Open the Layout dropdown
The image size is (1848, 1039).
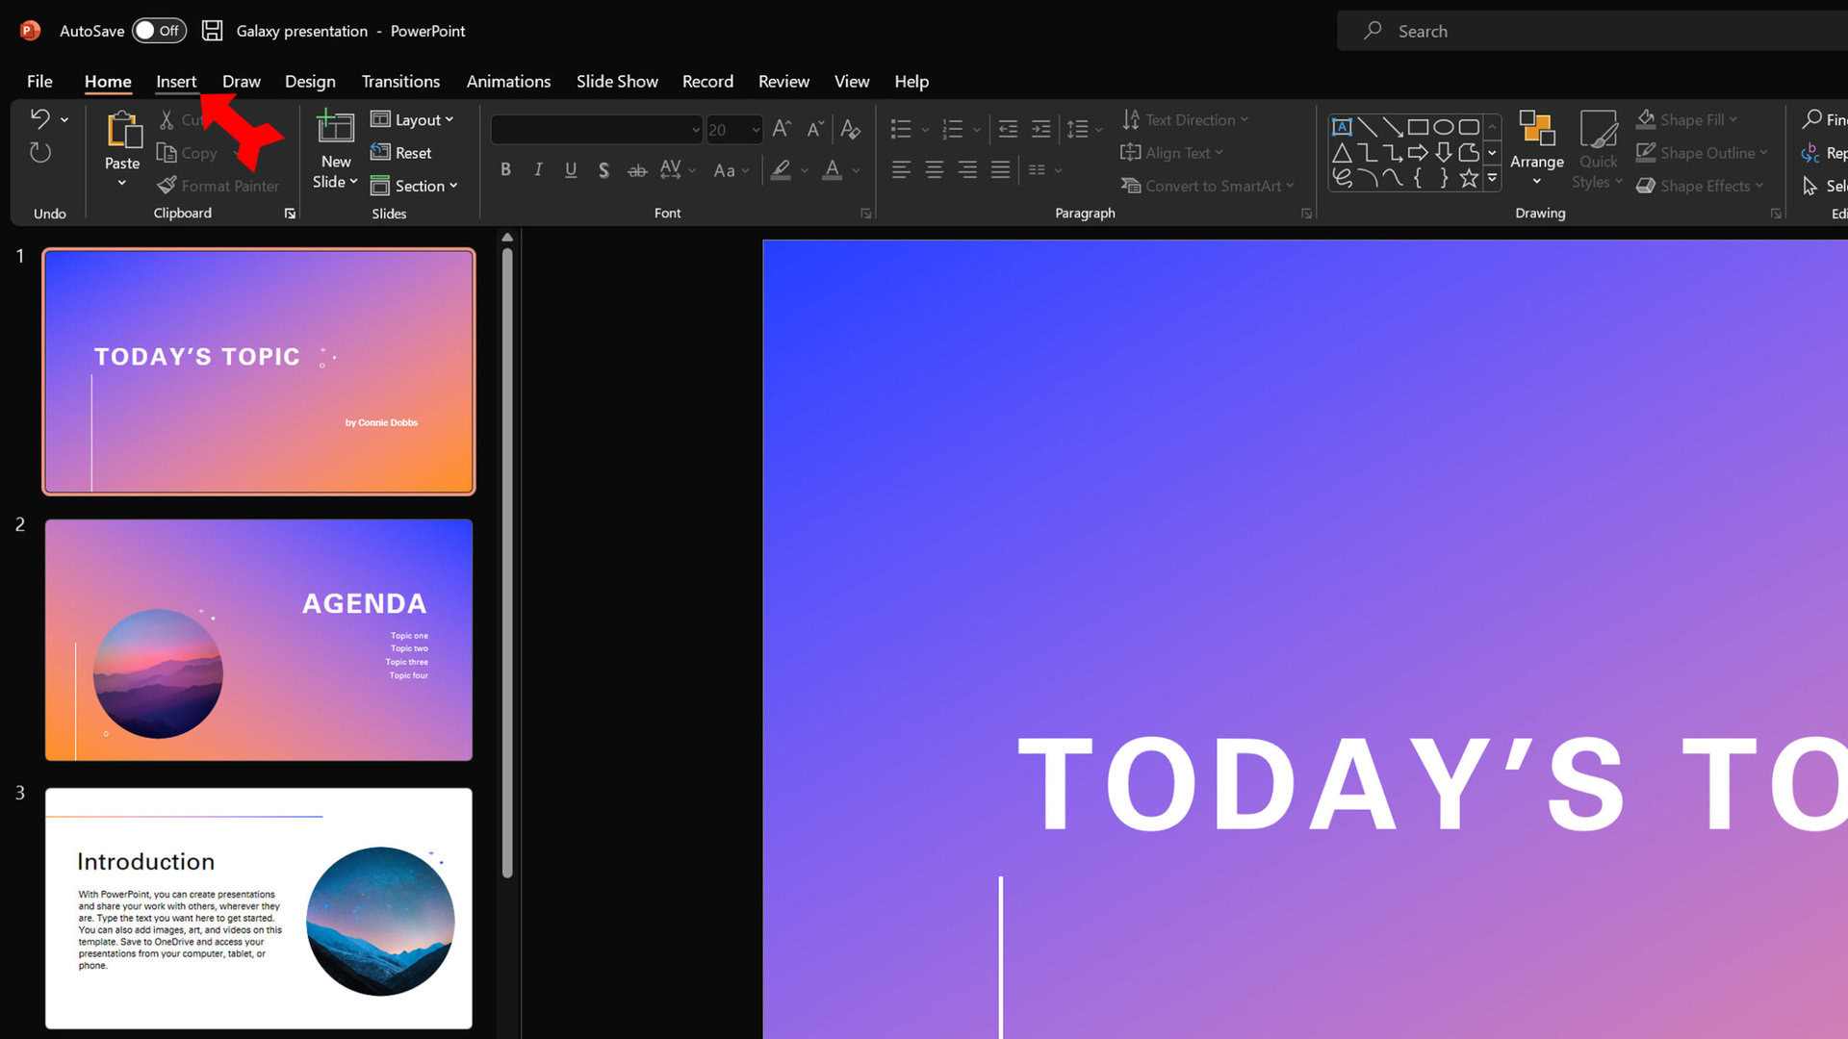pos(413,119)
